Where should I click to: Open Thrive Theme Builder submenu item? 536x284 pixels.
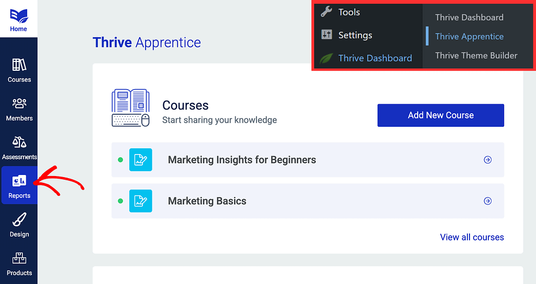click(x=476, y=56)
